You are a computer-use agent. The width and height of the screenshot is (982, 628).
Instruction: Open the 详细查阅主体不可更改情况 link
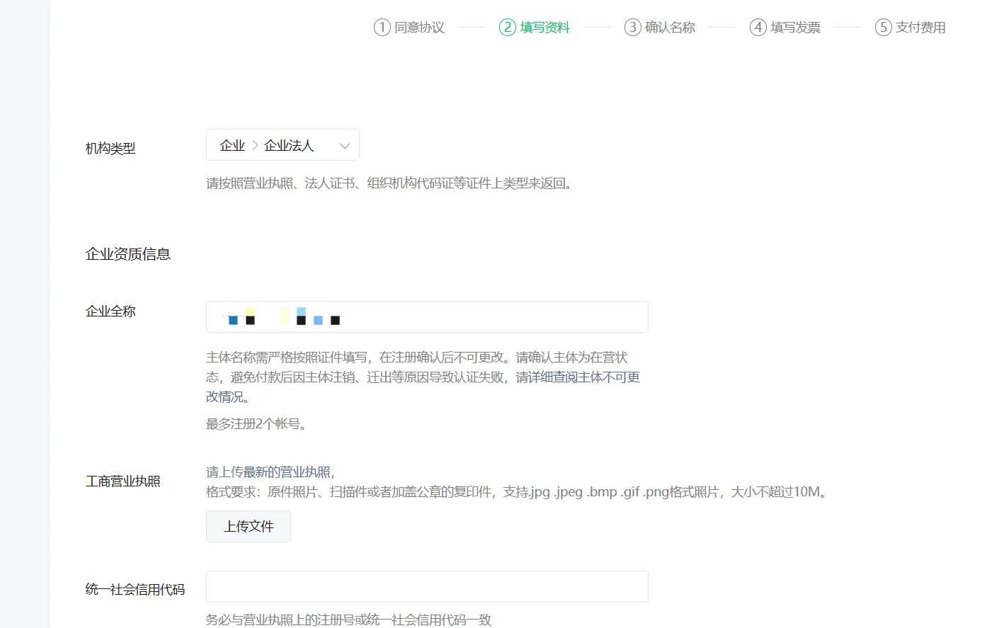[x=584, y=377]
